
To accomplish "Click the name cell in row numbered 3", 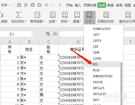I will tap(29, 68).
